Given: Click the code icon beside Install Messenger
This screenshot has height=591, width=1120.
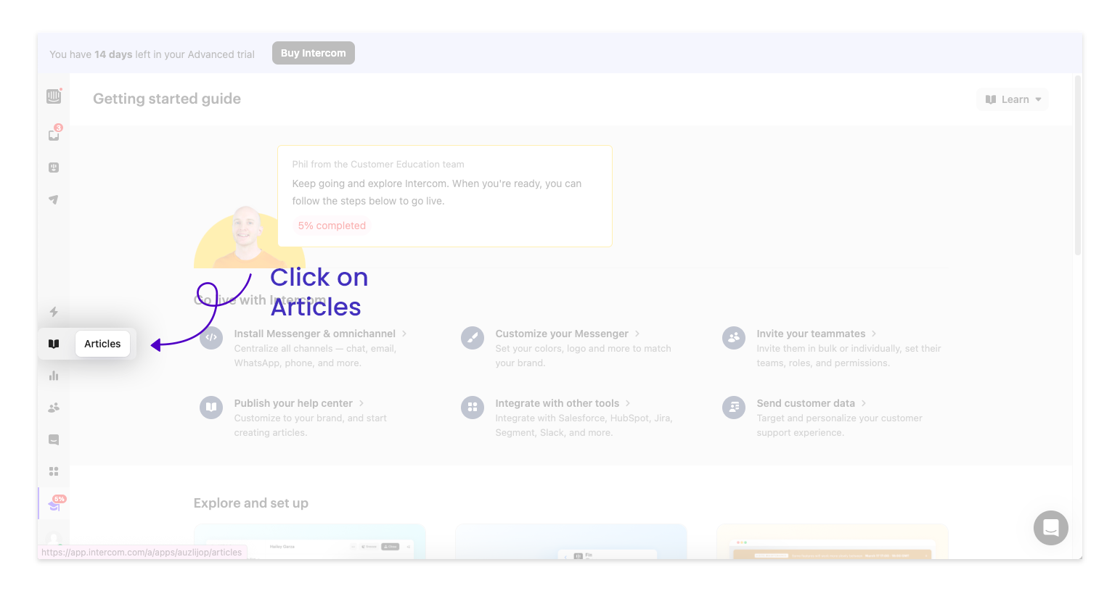Looking at the screenshot, I should coord(211,337).
